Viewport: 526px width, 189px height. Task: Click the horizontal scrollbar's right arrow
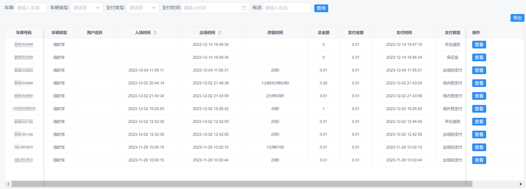coord(521,184)
